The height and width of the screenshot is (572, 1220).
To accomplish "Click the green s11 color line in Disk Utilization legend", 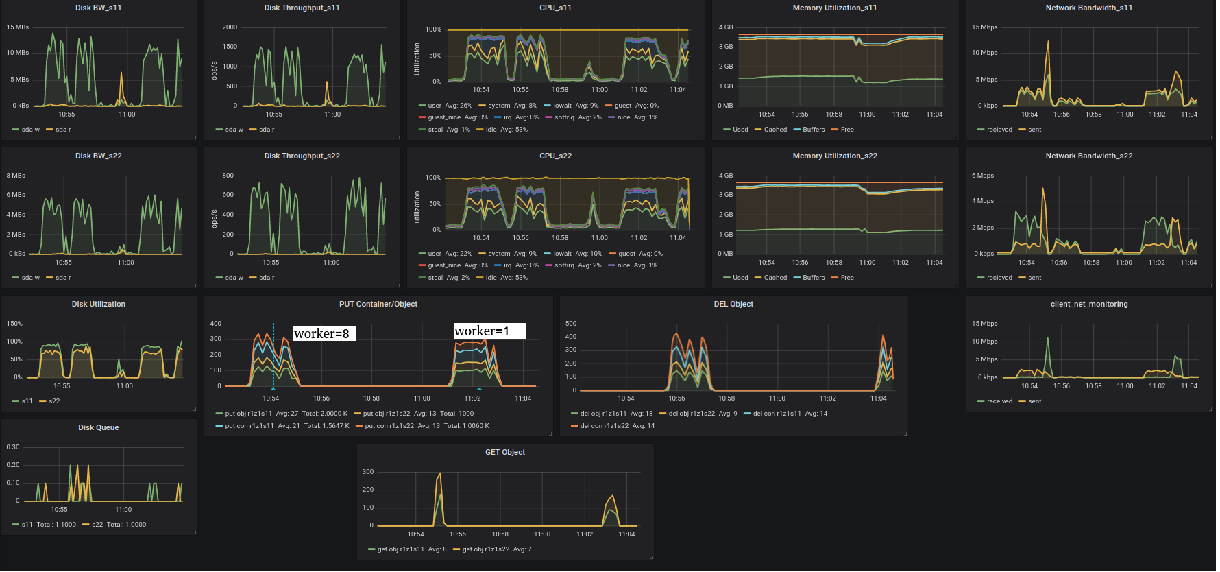I will [x=16, y=401].
